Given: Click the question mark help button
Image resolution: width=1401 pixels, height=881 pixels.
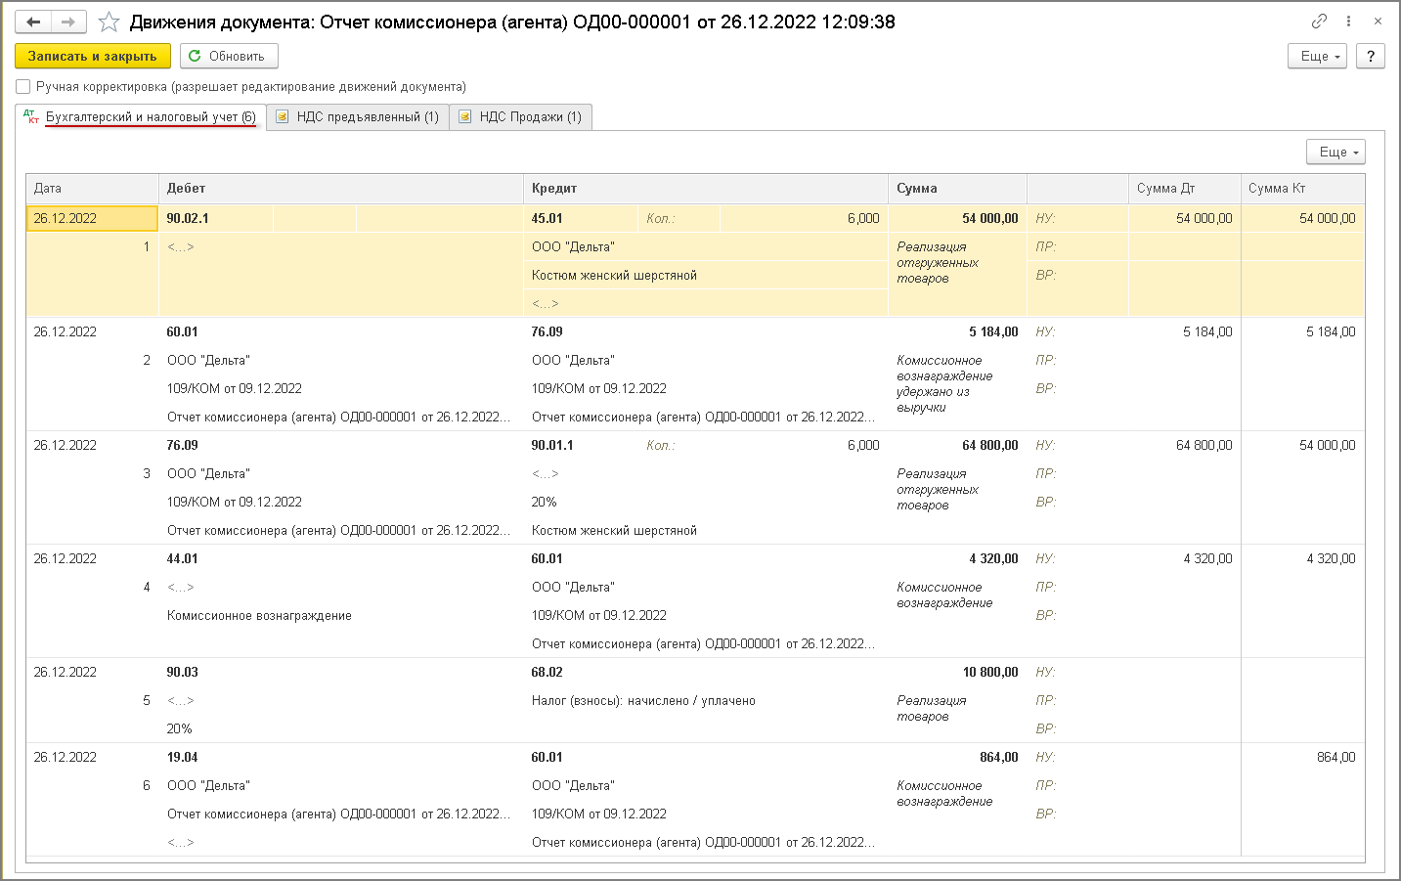Looking at the screenshot, I should click(1371, 57).
